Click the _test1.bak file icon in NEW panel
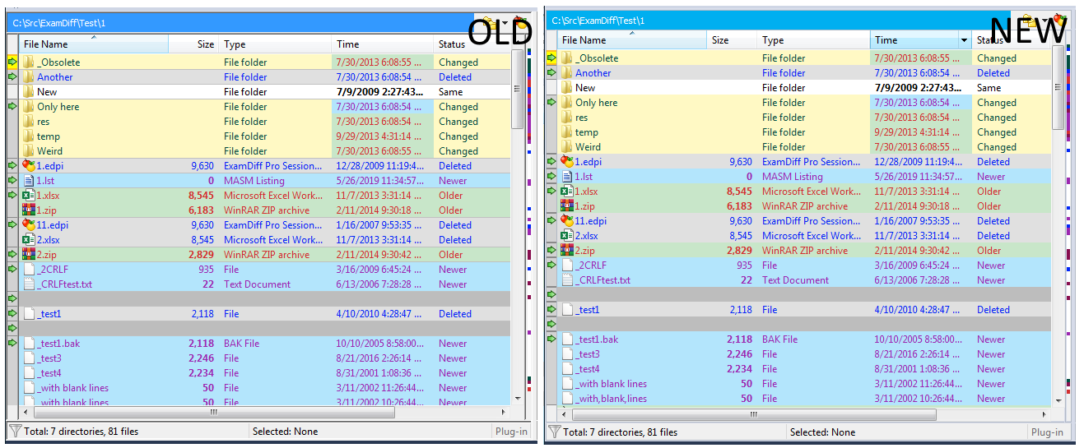Viewport: 1084px width, 448px height. click(567, 339)
